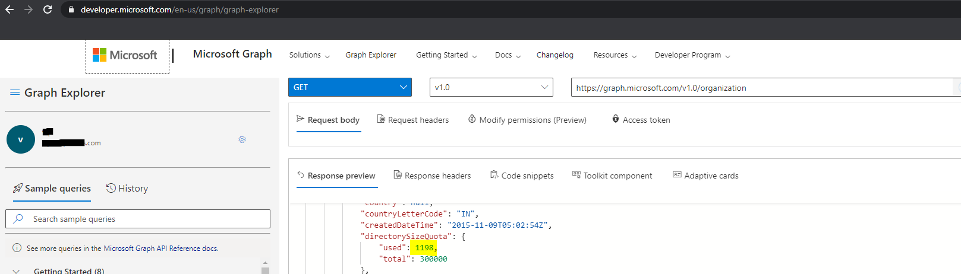Toggle the sidebar hamburger menu icon

(15, 93)
